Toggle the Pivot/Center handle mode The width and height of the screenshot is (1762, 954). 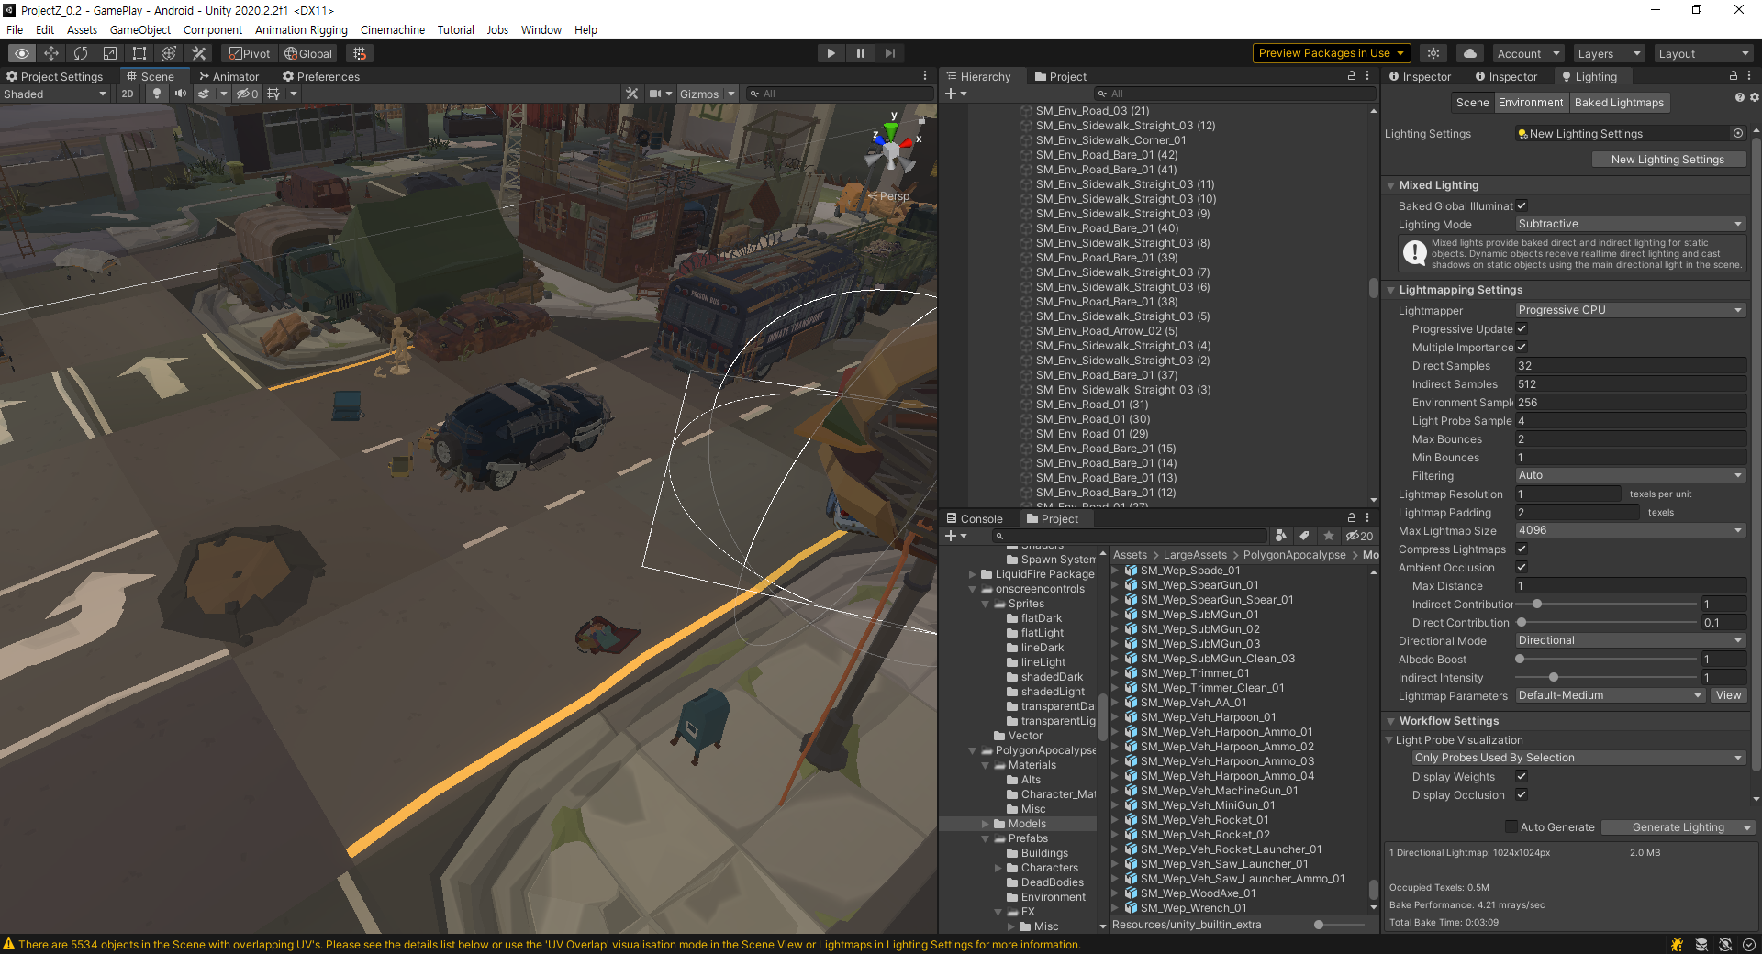tap(249, 53)
